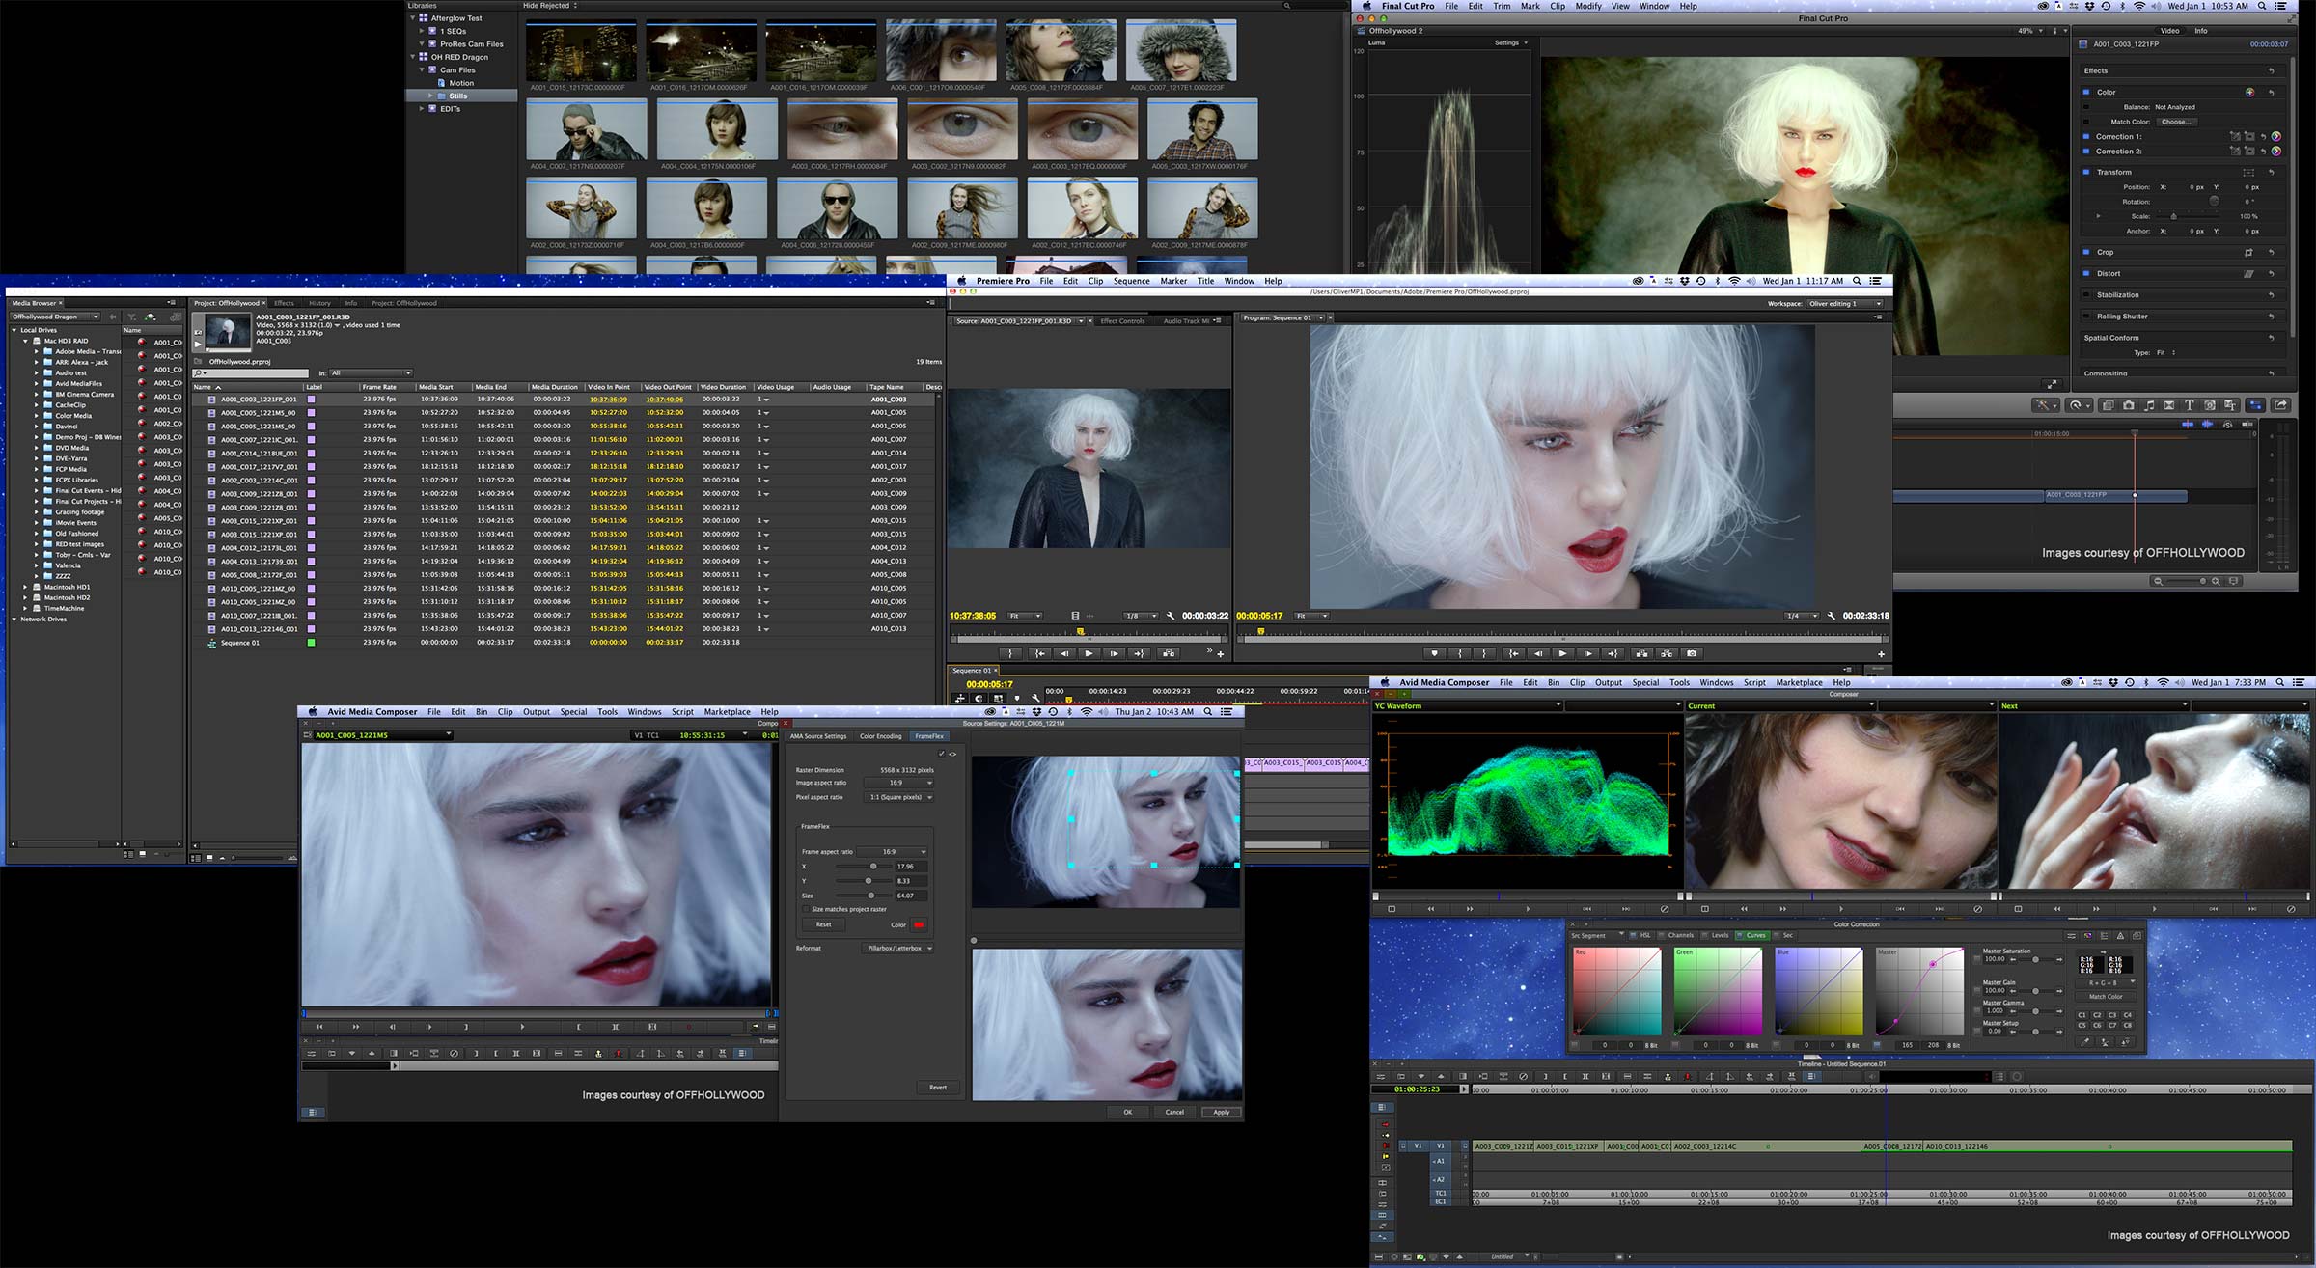Open the Titles browser (T icon)

(x=2189, y=405)
